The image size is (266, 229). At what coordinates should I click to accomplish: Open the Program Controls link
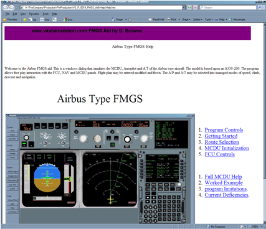pos(224,130)
